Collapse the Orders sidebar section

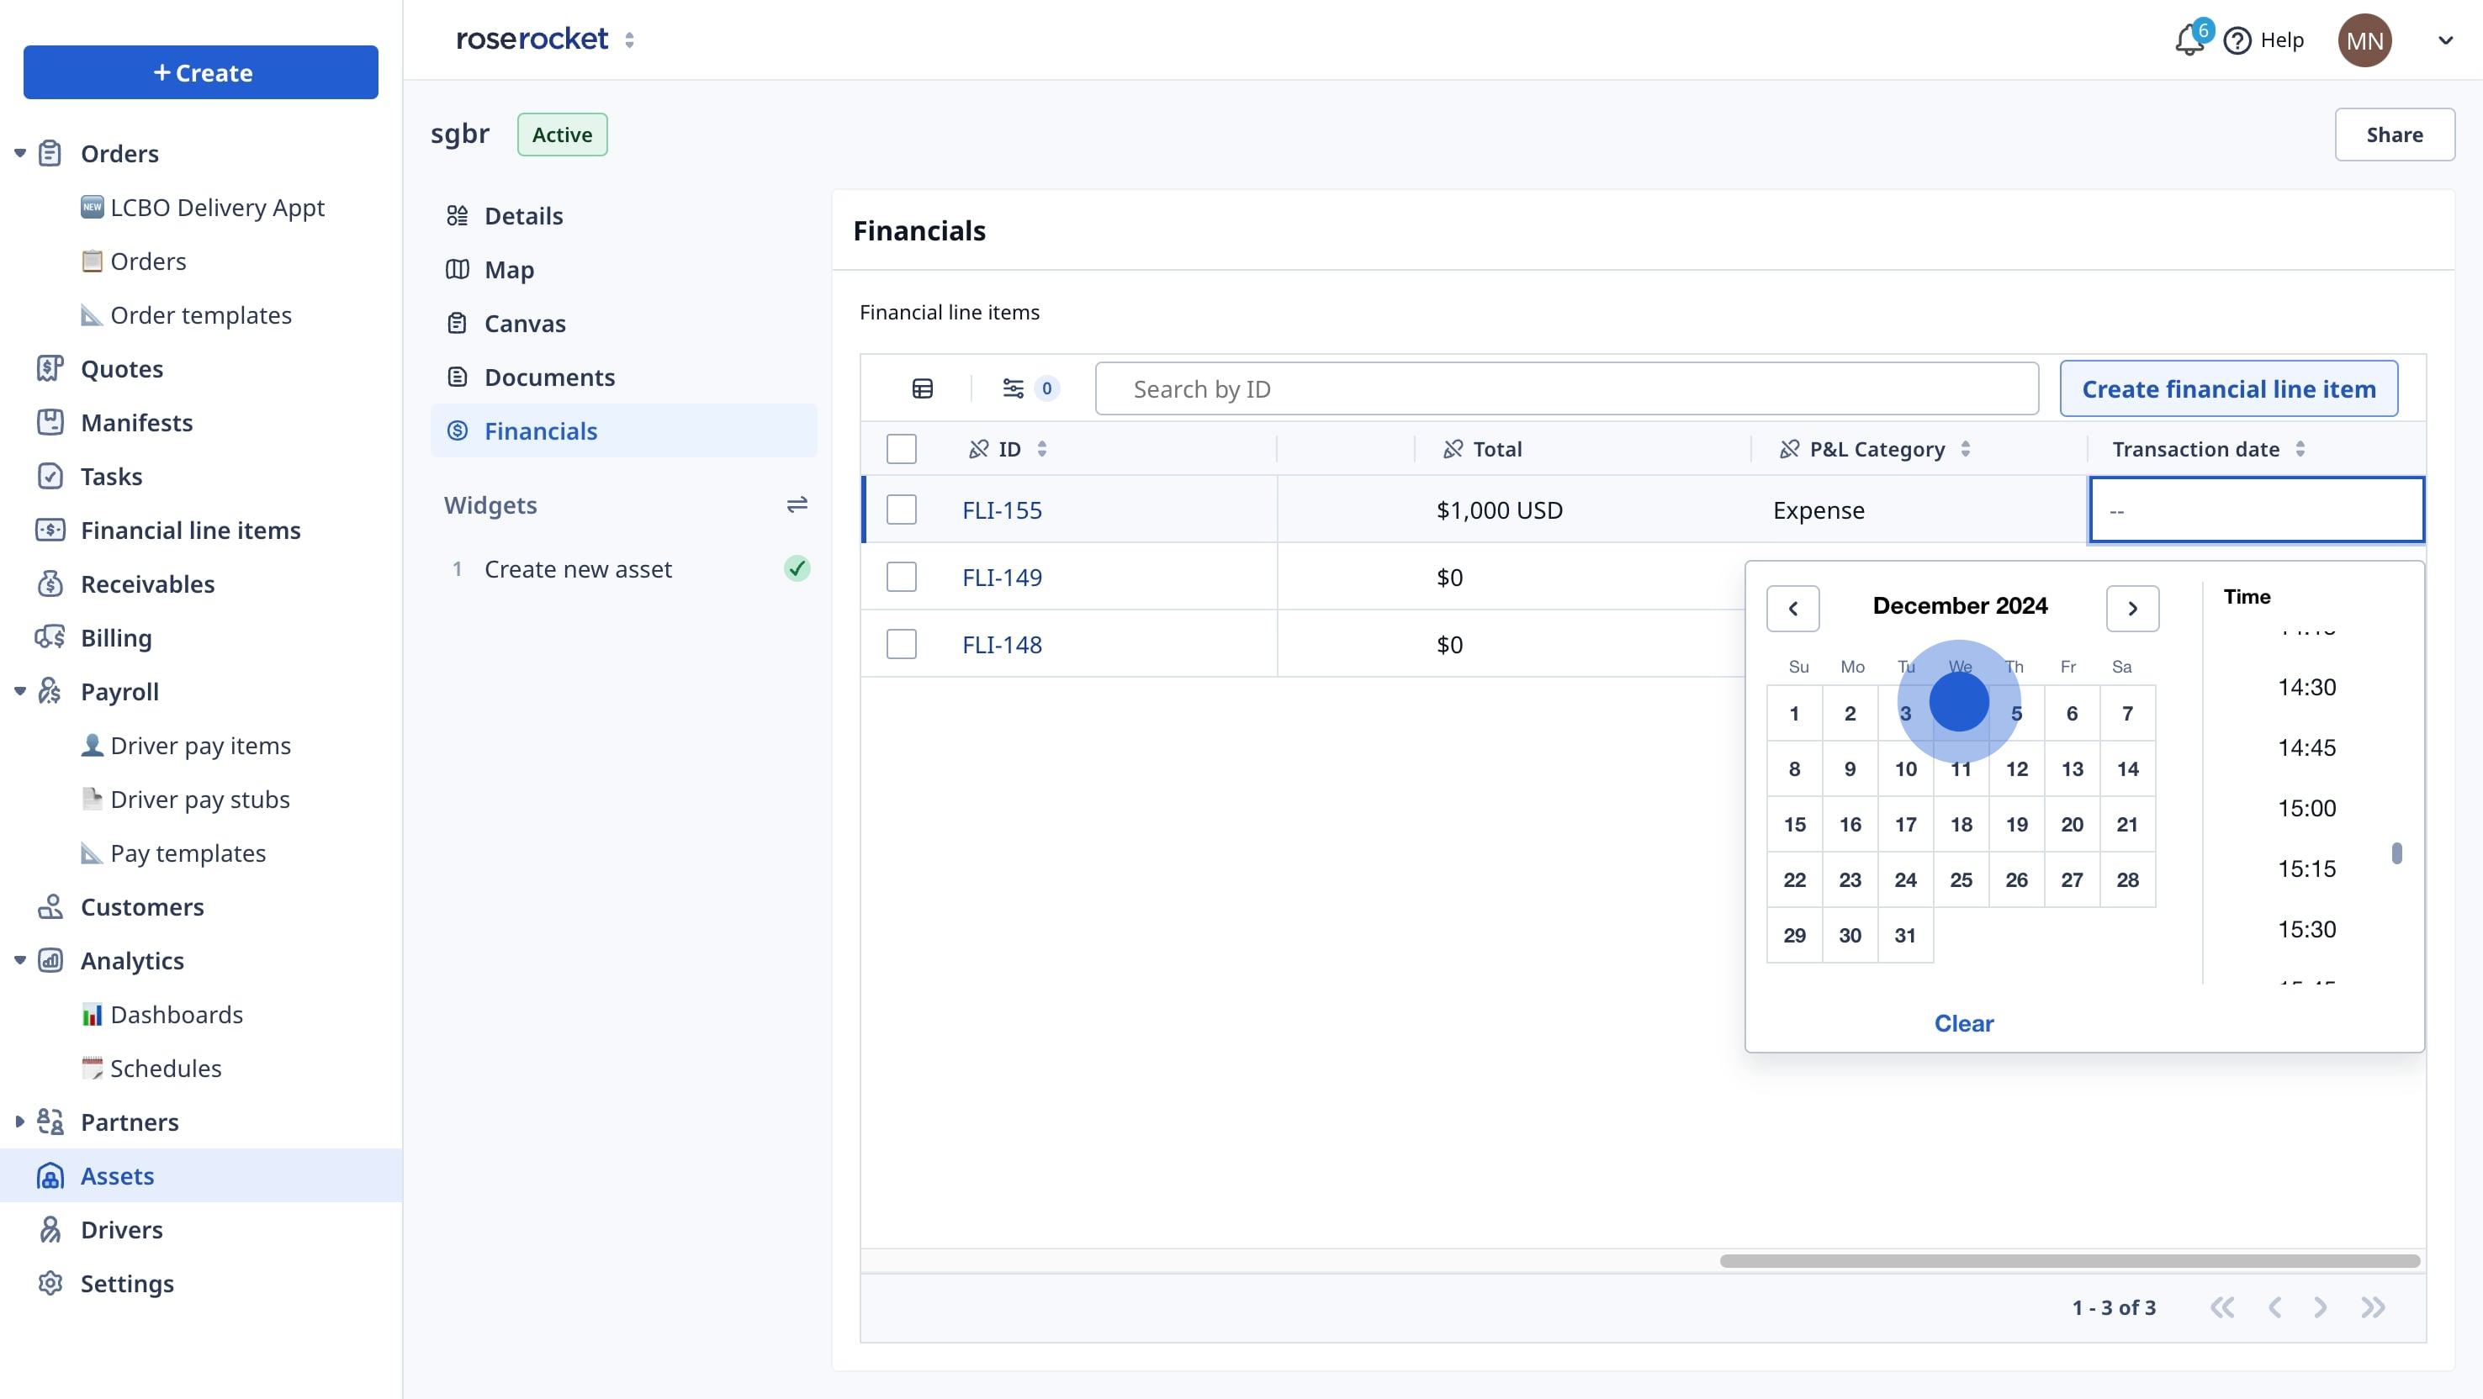[x=19, y=153]
